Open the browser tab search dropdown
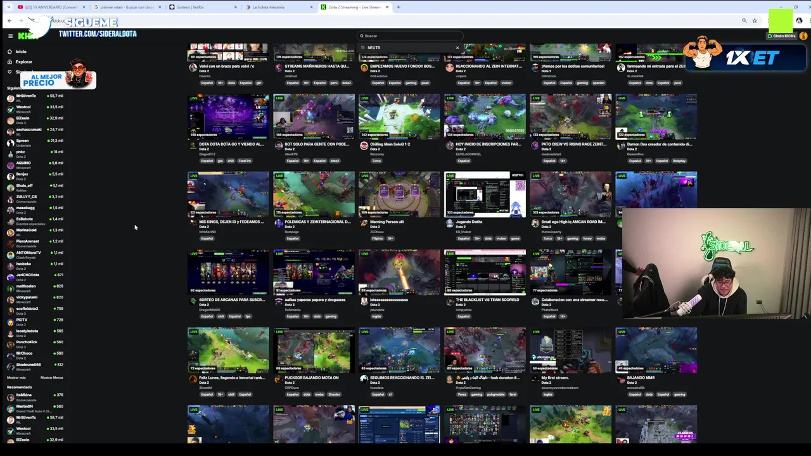 tap(8, 7)
